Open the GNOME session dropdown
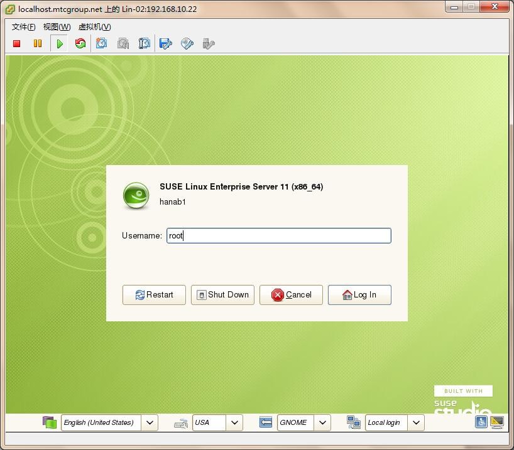 click(x=304, y=422)
